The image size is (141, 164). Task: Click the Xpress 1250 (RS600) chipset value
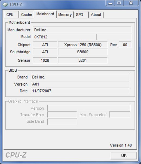83,45
